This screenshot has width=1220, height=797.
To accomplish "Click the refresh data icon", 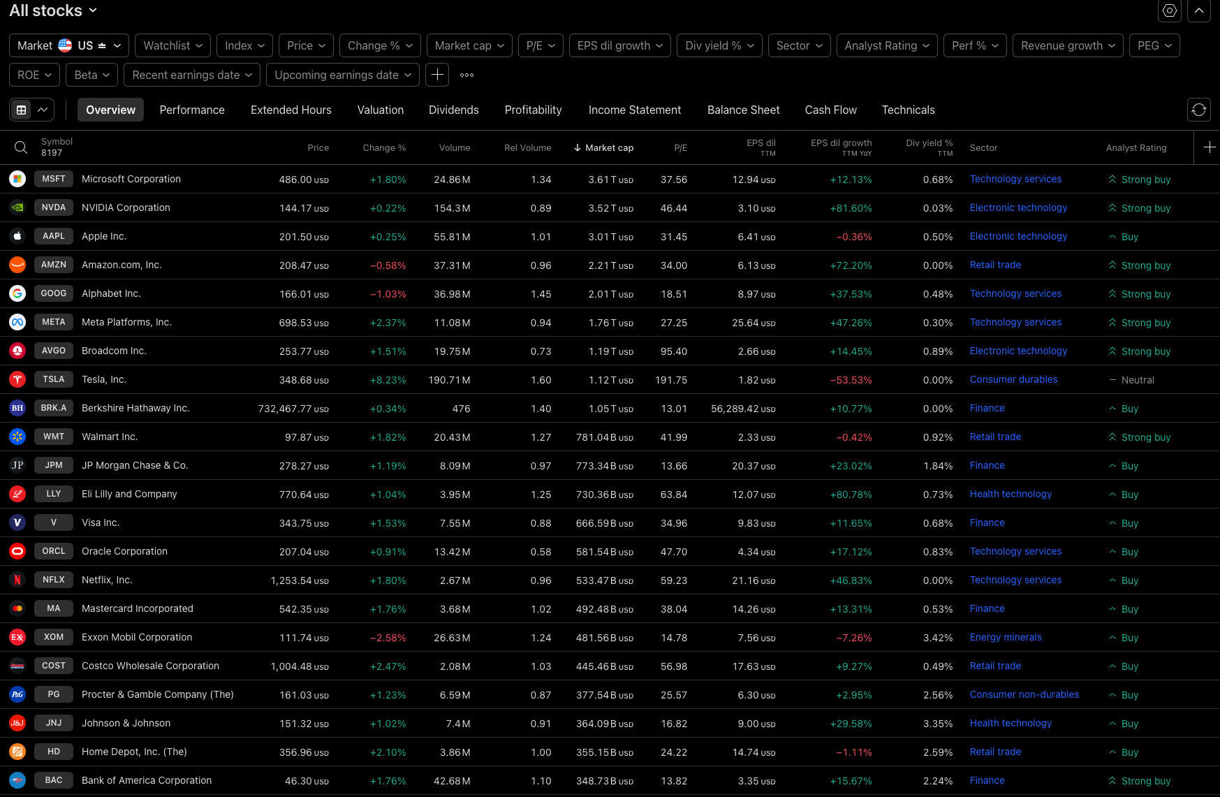I will tap(1199, 110).
